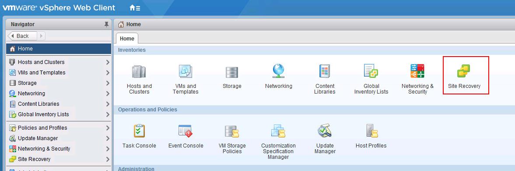515x171 pixels.
Task: Expand Hosts and Clusters chevron
Action: click(x=107, y=62)
